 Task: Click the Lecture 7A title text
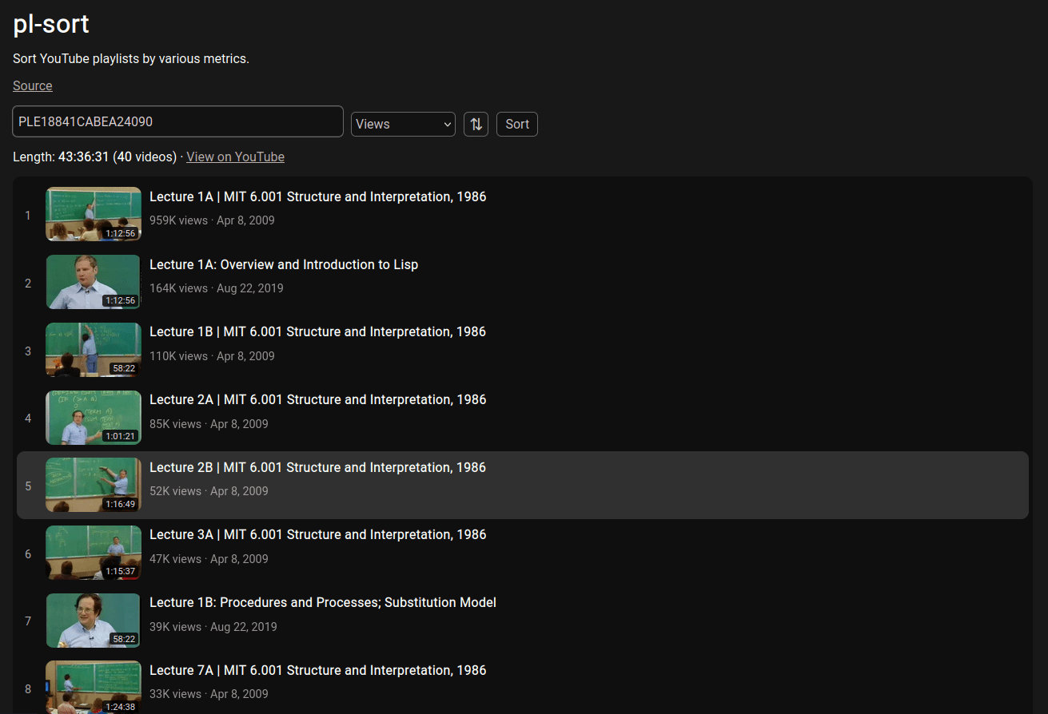point(317,670)
